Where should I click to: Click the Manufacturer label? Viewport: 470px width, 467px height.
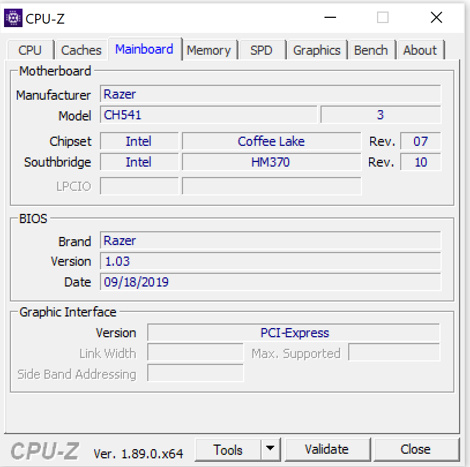point(53,95)
